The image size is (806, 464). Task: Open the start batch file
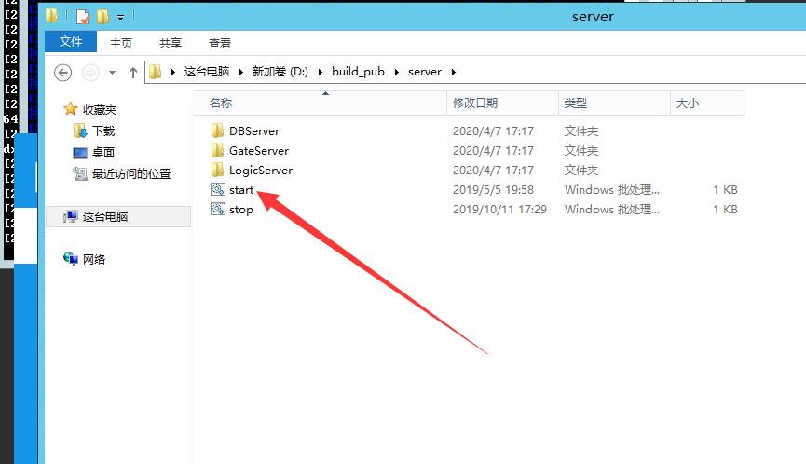point(240,190)
